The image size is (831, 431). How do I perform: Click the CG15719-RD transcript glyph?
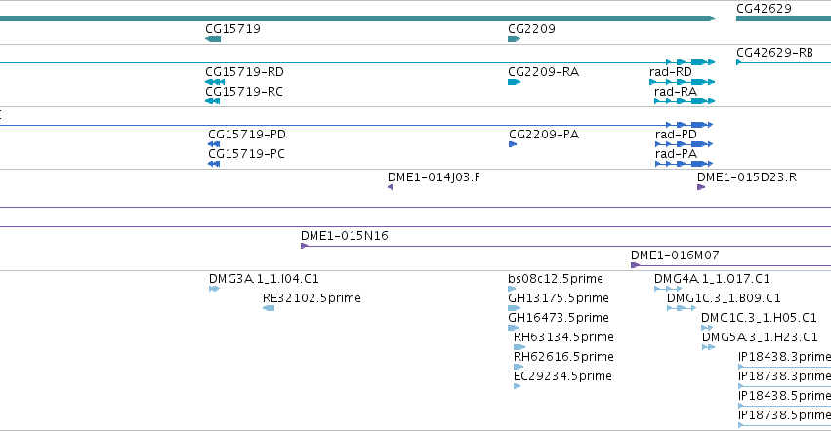tap(215, 82)
